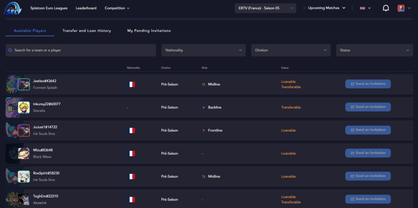Click player name Inkurey22#60077
The image size is (418, 208).
pyautogui.click(x=47, y=104)
